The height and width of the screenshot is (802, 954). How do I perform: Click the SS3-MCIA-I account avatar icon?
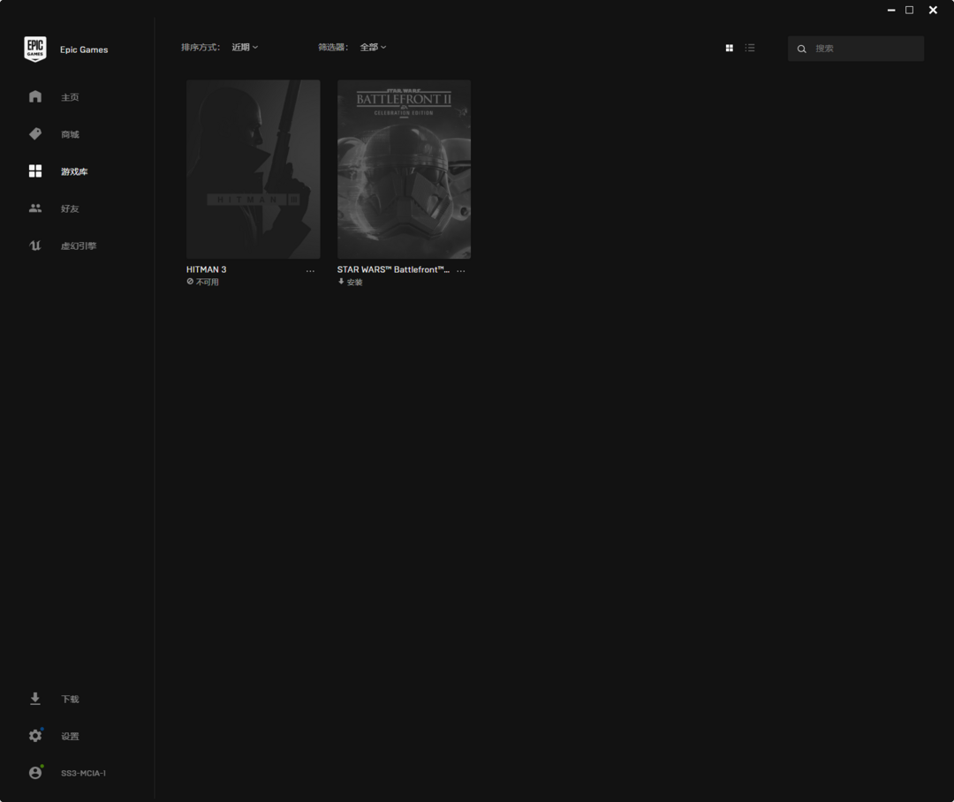pyautogui.click(x=35, y=773)
